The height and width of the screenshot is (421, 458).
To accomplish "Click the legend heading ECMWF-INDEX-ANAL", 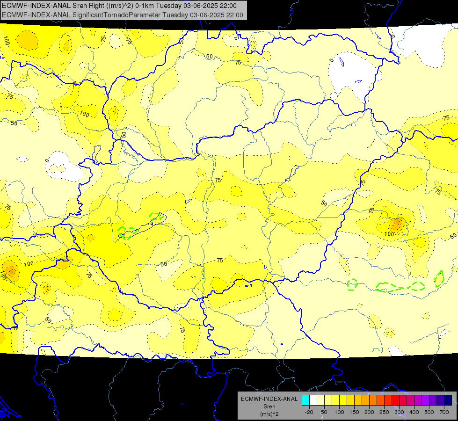I will pos(269,399).
